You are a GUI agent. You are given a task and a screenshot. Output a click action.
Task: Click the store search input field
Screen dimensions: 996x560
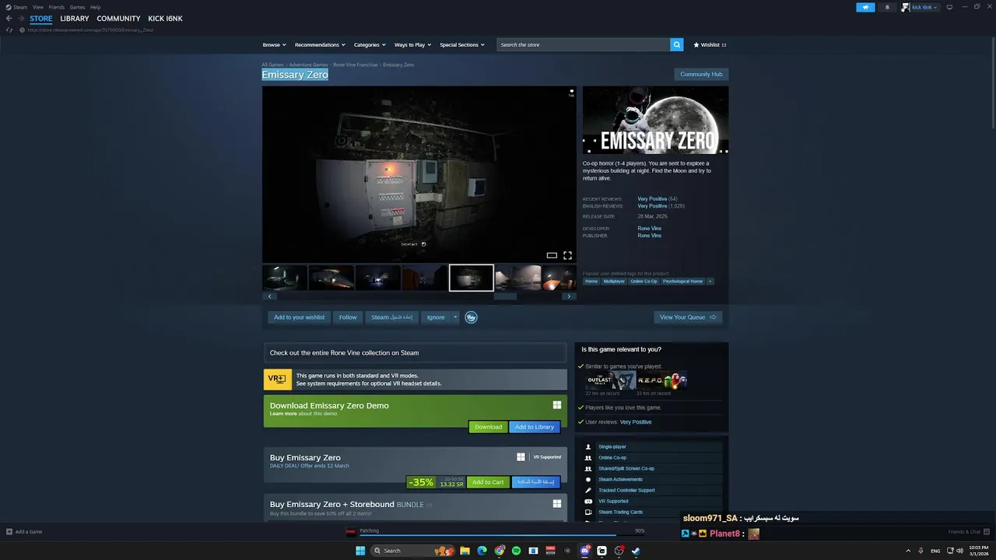(584, 45)
